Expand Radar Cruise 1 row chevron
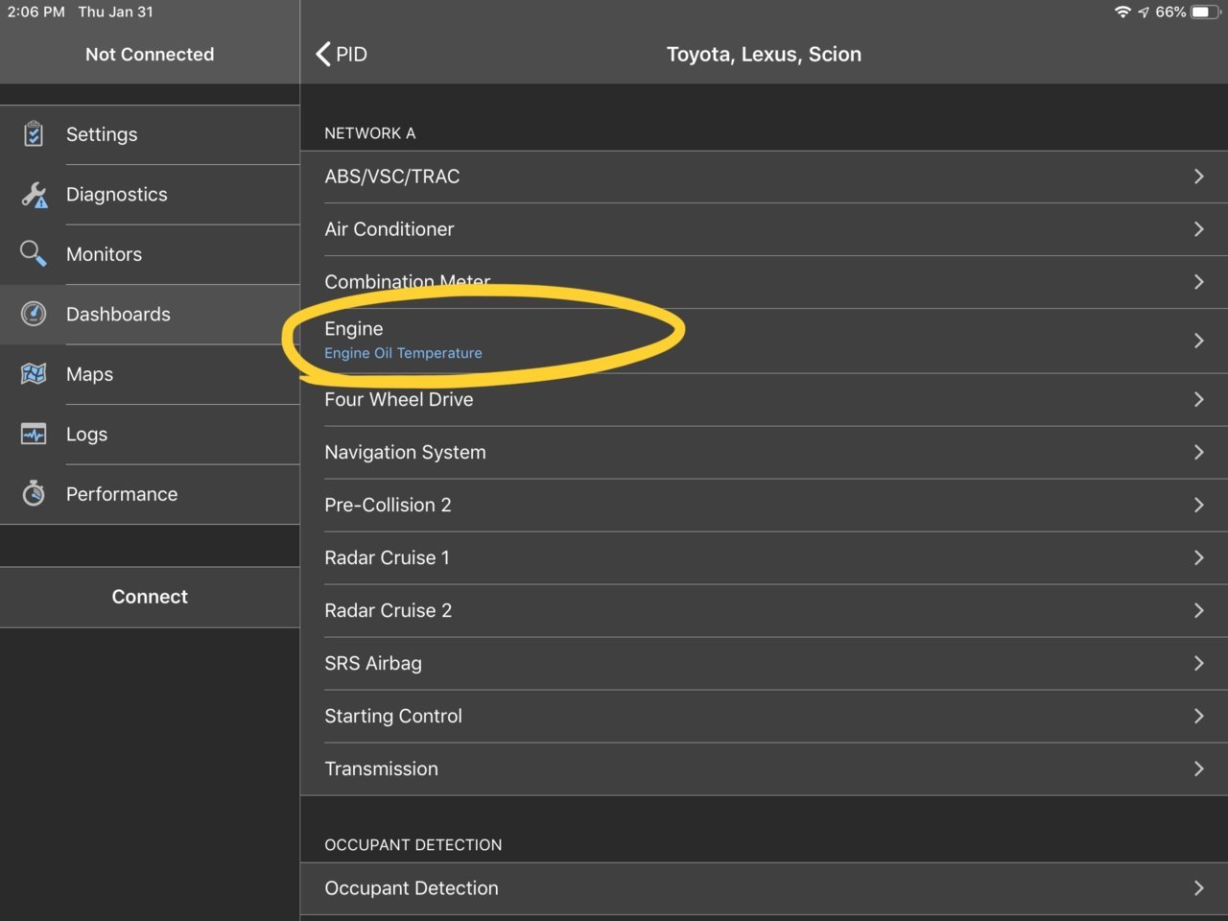1228x921 pixels. [1198, 557]
